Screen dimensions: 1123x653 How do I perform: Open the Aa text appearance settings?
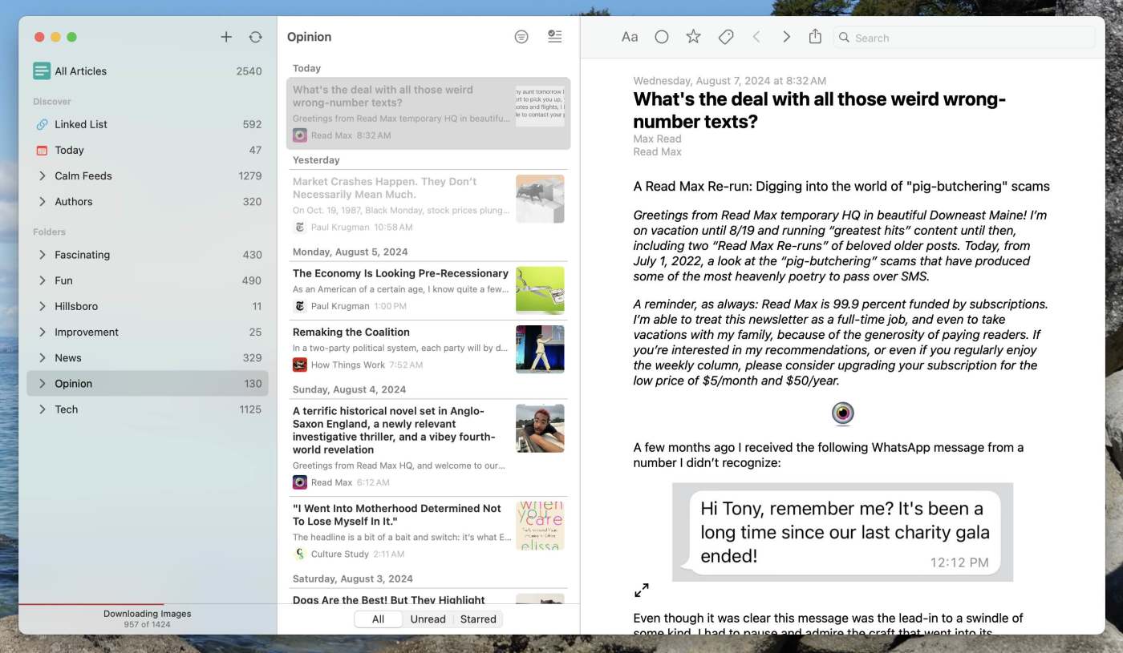[630, 37]
